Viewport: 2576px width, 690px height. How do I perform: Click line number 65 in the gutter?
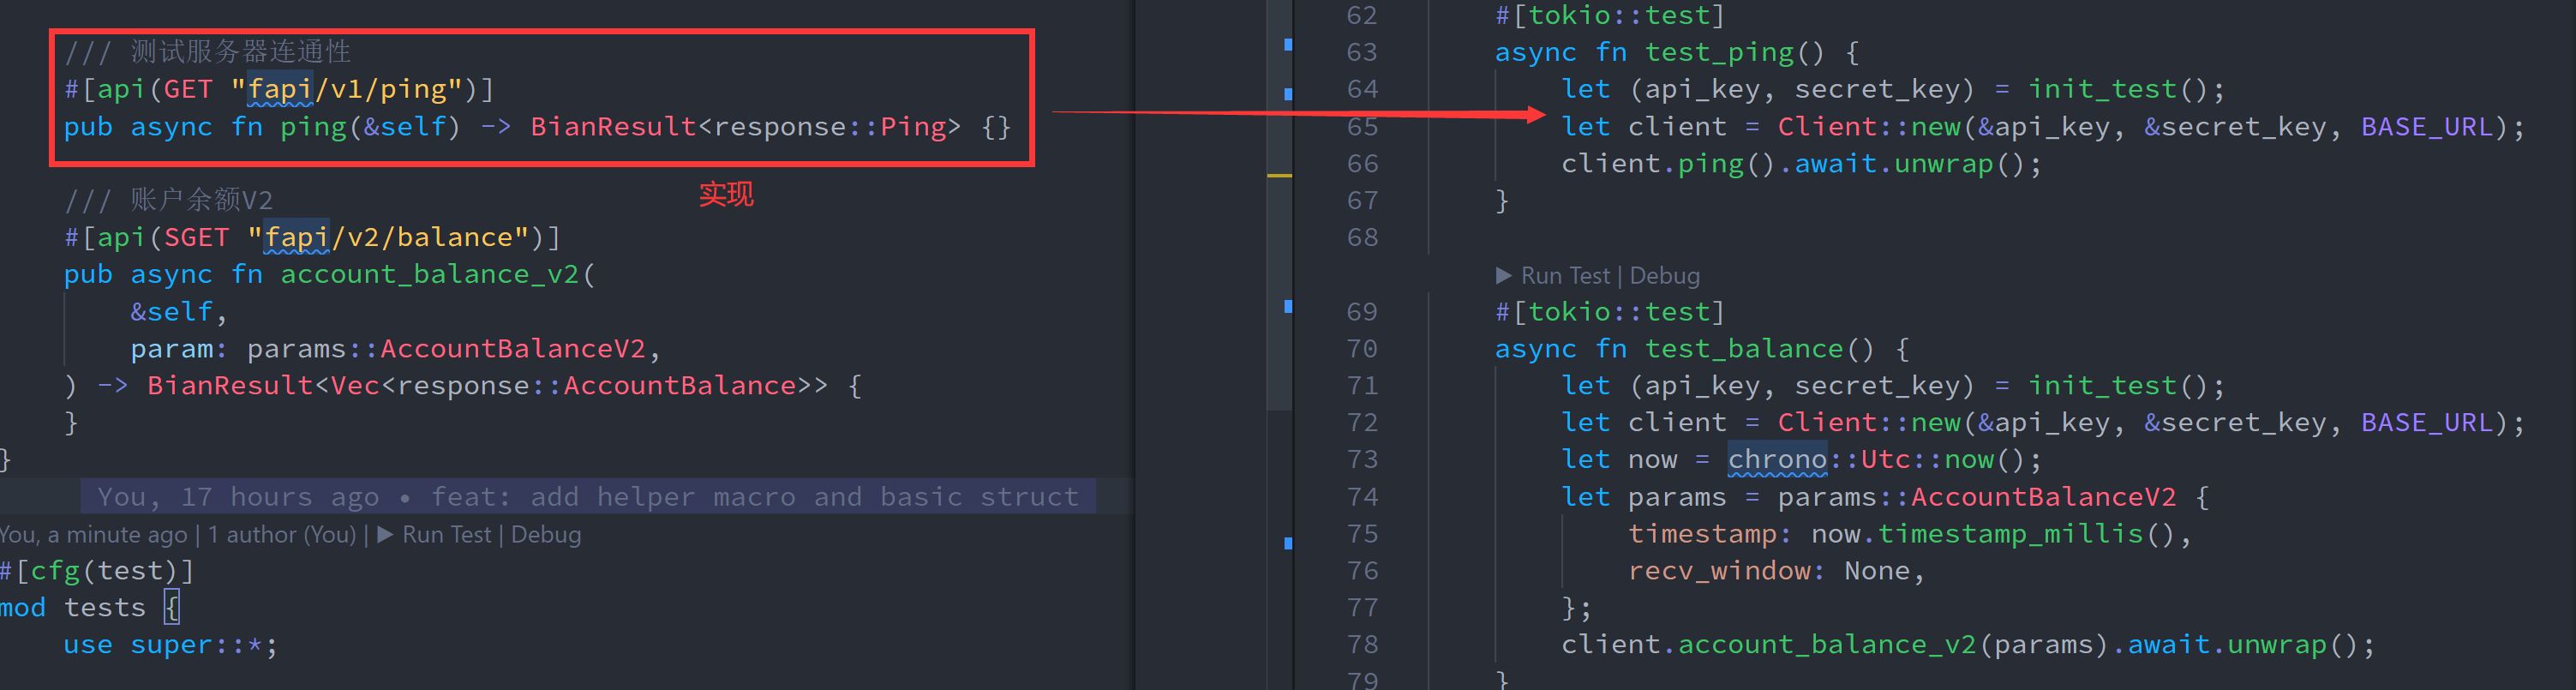pos(1362,127)
